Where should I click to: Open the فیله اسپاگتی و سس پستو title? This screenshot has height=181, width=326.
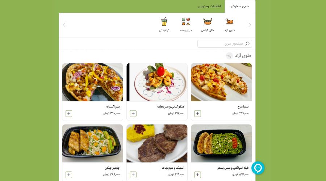coord(233,168)
